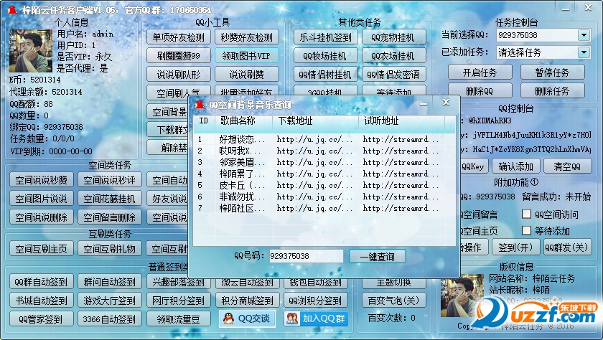Click 书城自动签到 button

42,300
